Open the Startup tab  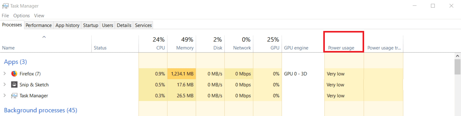(x=91, y=25)
